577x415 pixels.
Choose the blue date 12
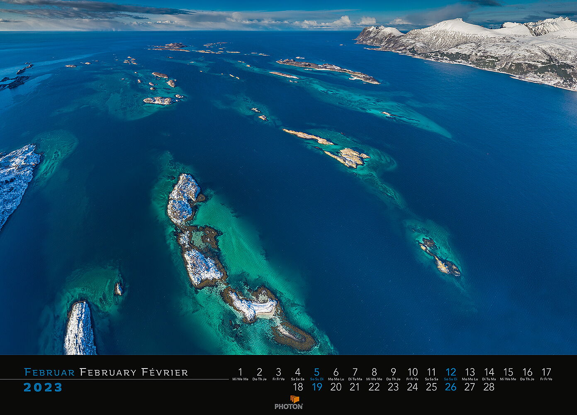point(450,372)
